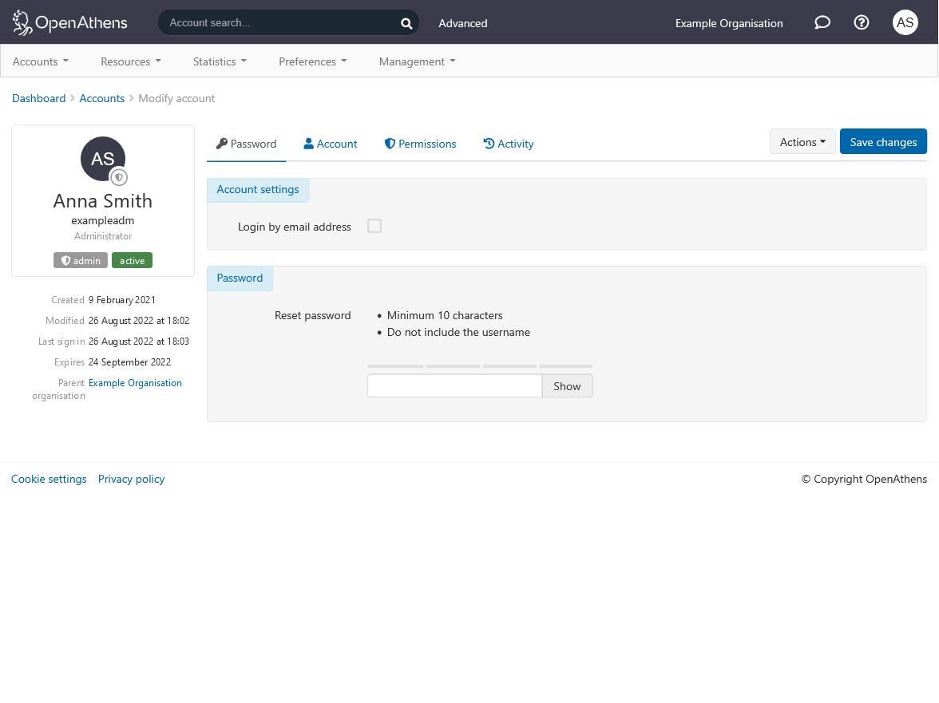Switch to the Account tab

pyautogui.click(x=330, y=144)
